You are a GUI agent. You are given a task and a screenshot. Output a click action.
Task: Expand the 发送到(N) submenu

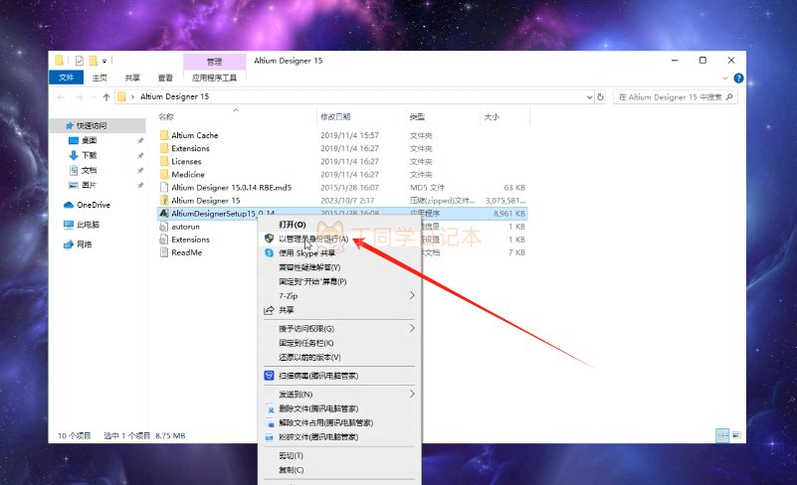pyautogui.click(x=339, y=395)
